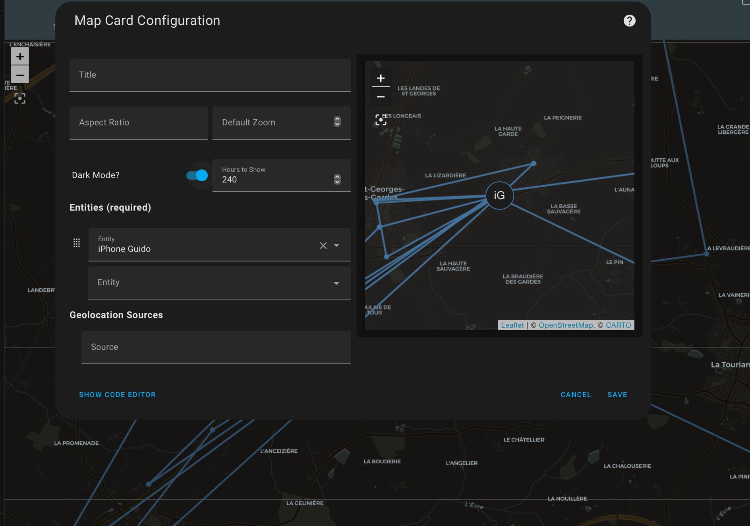The height and width of the screenshot is (526, 750).
Task: Cancel the map card configuration
Action: click(576, 394)
